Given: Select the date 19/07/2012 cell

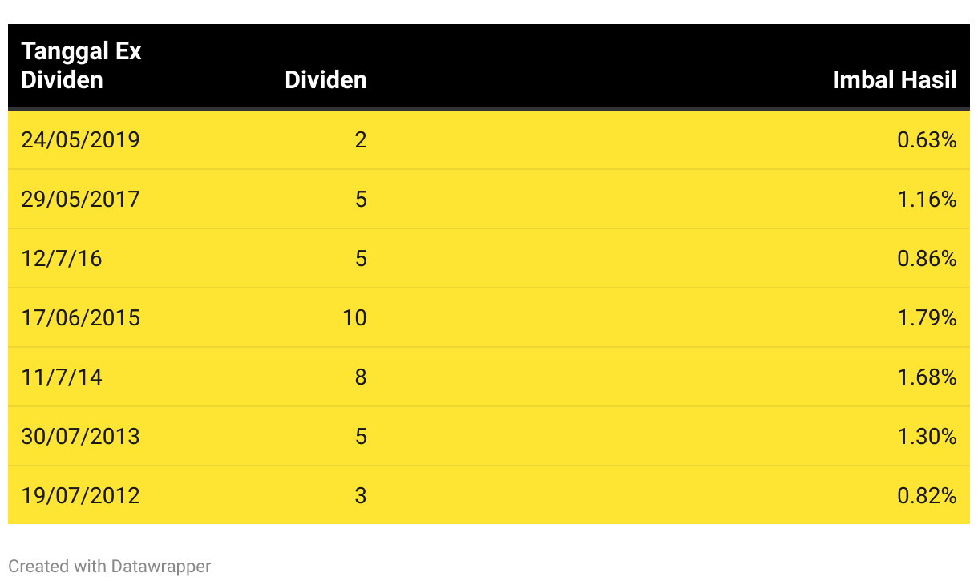Looking at the screenshot, I should click(x=80, y=496).
